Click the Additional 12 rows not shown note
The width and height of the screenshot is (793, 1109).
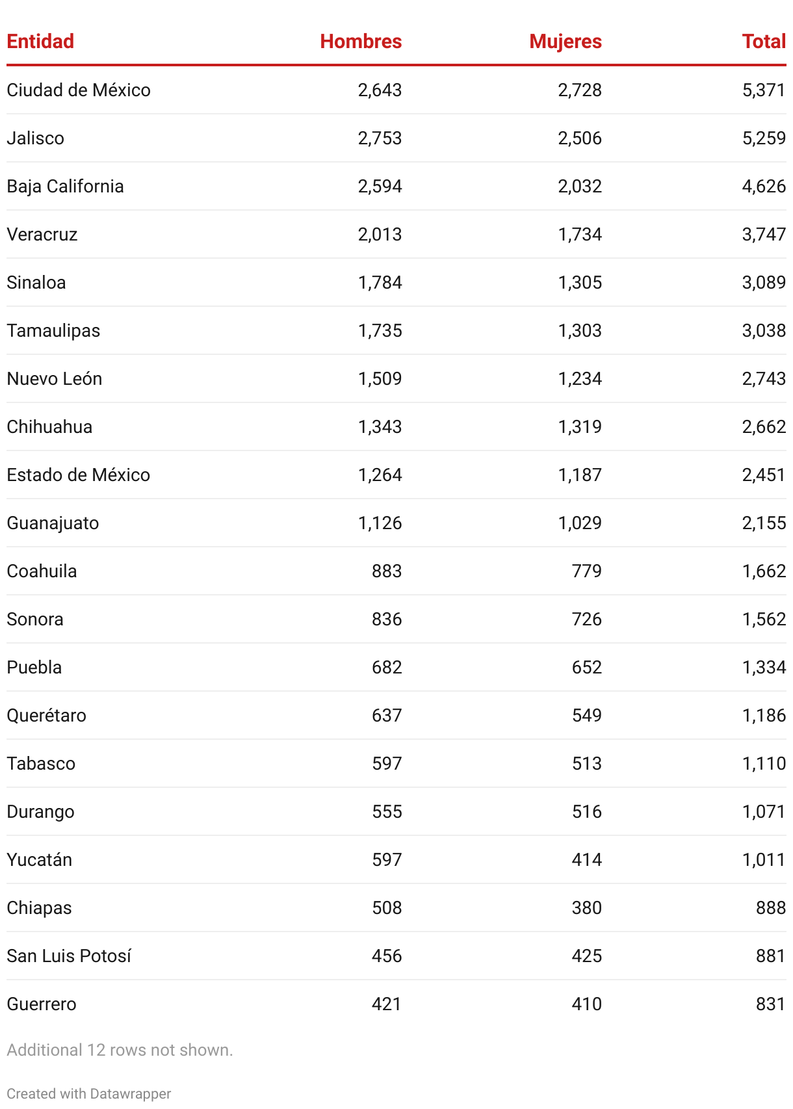[120, 1050]
